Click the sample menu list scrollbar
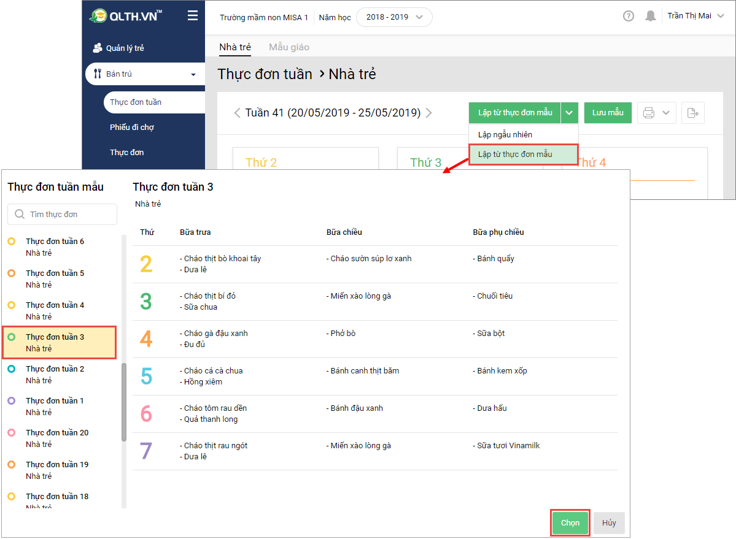Viewport: 736px width, 539px height. pyautogui.click(x=124, y=402)
